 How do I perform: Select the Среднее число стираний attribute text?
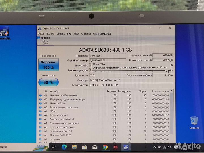64,123
